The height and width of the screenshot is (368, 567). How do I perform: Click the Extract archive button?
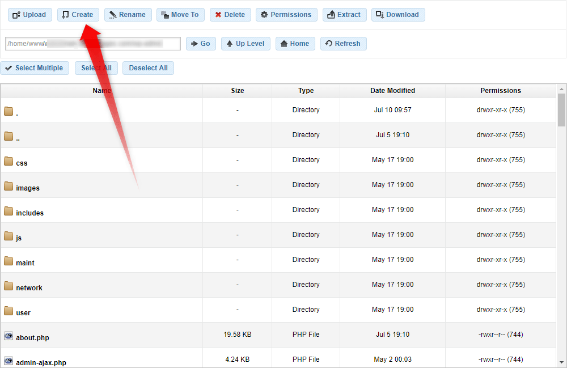344,15
